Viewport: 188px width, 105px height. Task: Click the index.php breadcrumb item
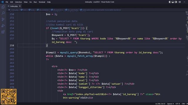pyautogui.click(x=15, y=10)
